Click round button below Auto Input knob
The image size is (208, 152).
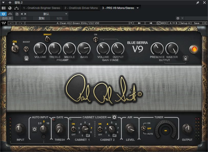44,136
